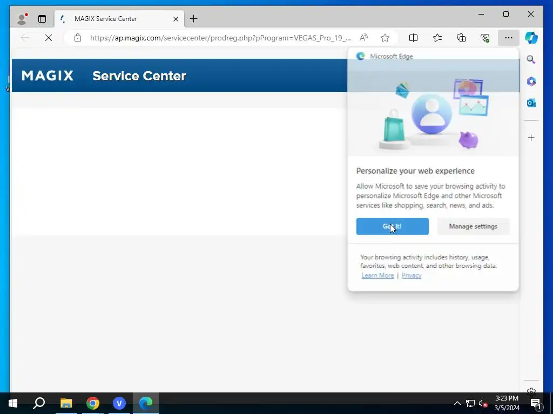Image resolution: width=553 pixels, height=414 pixels.
Task: Open clock showing 3:23 PM
Action: pyautogui.click(x=507, y=403)
